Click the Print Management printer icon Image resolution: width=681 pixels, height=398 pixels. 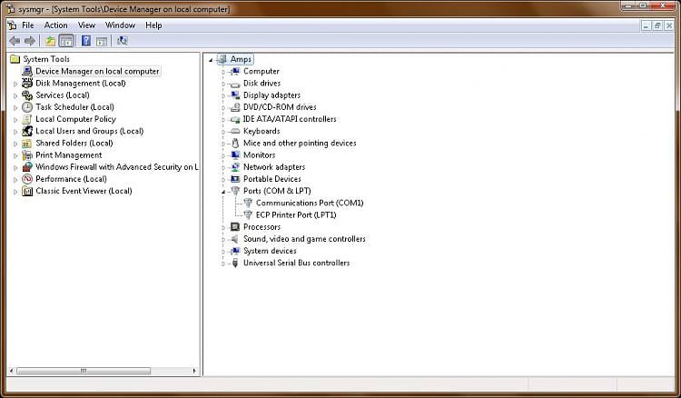[x=27, y=155]
